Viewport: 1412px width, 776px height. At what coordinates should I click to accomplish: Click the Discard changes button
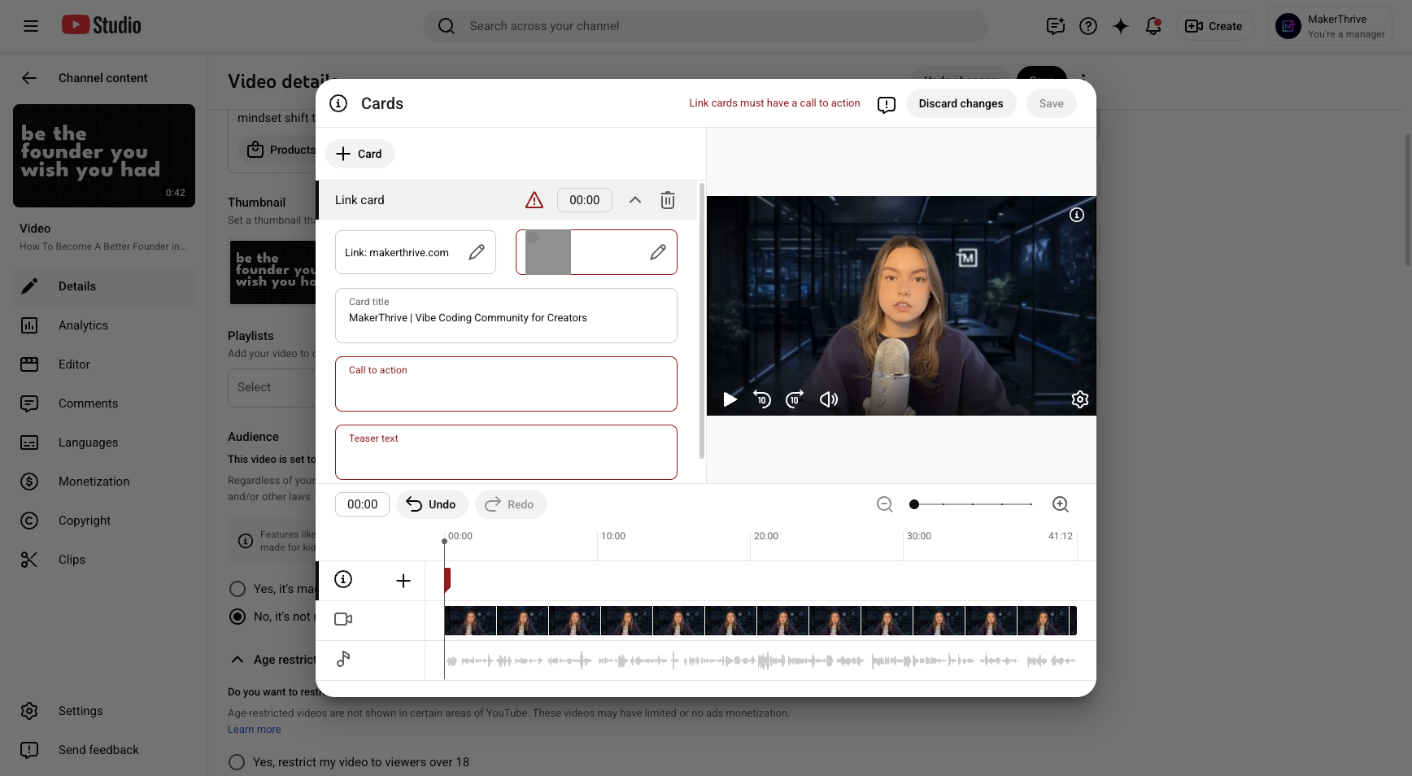961,103
